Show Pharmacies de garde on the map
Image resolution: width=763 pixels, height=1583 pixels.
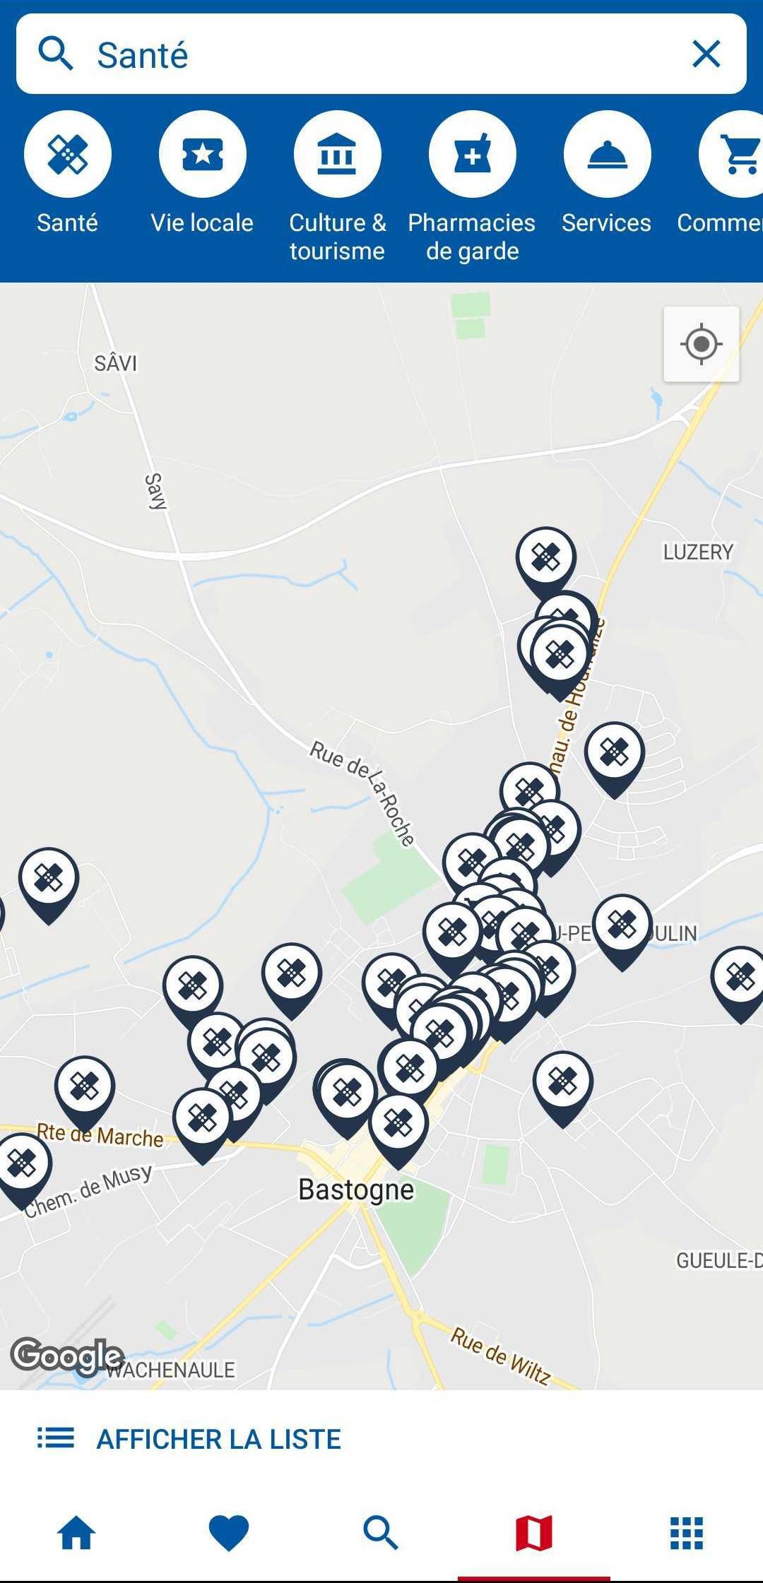tap(473, 154)
